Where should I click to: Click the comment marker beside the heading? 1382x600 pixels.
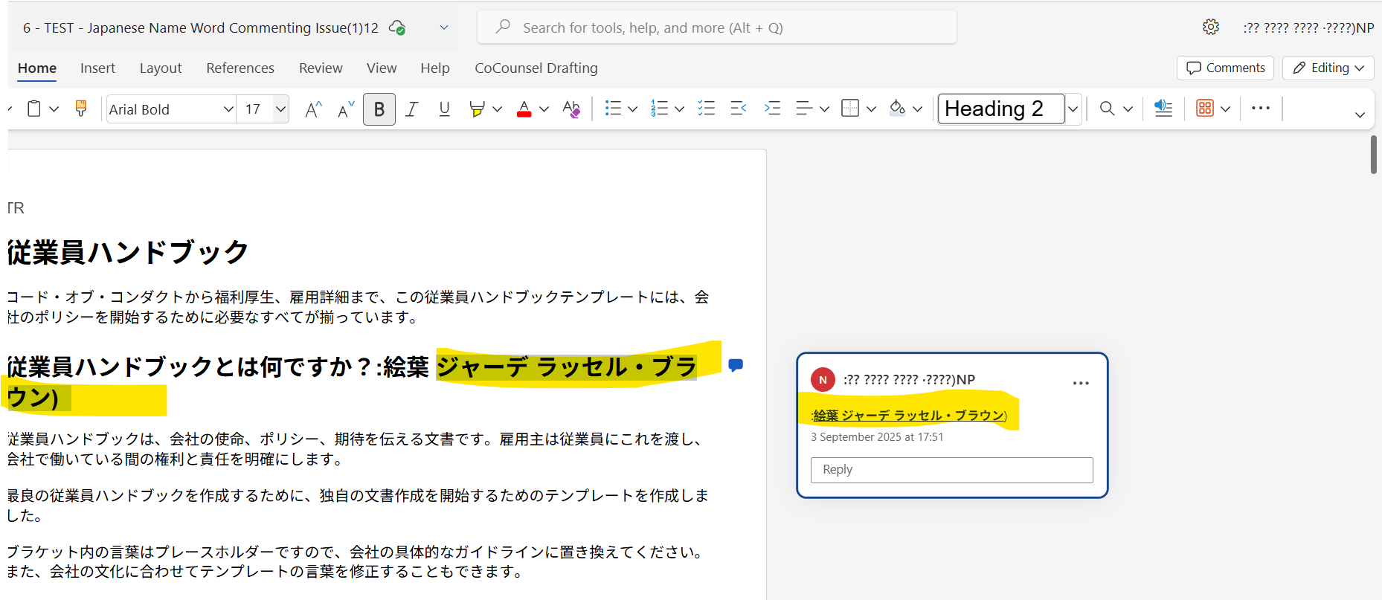[x=736, y=365]
